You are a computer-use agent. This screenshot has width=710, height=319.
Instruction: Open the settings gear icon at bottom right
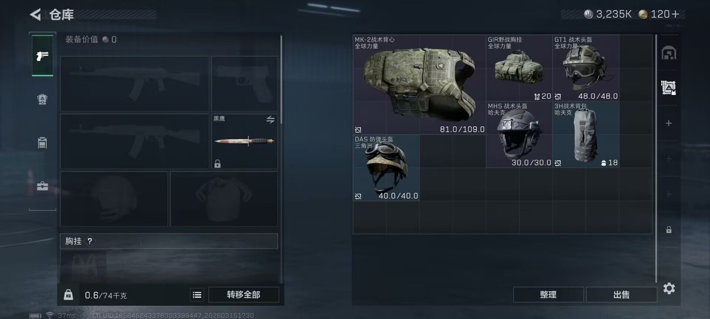point(669,288)
